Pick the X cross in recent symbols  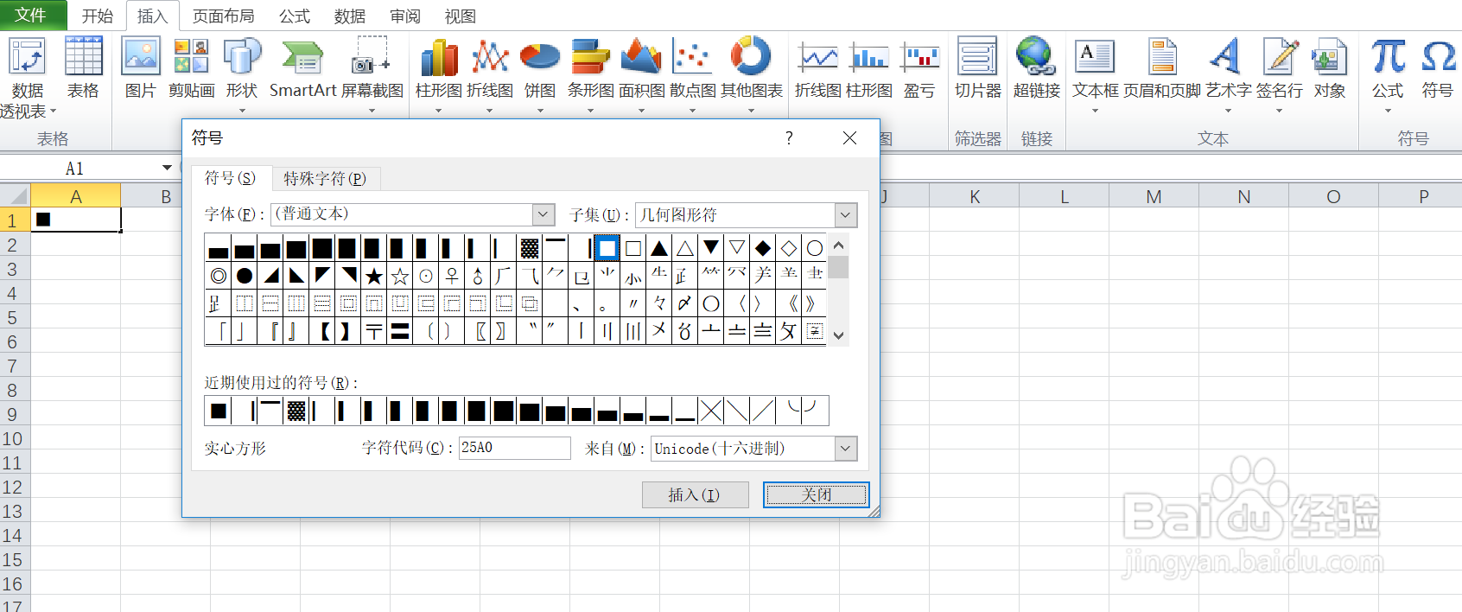(711, 411)
